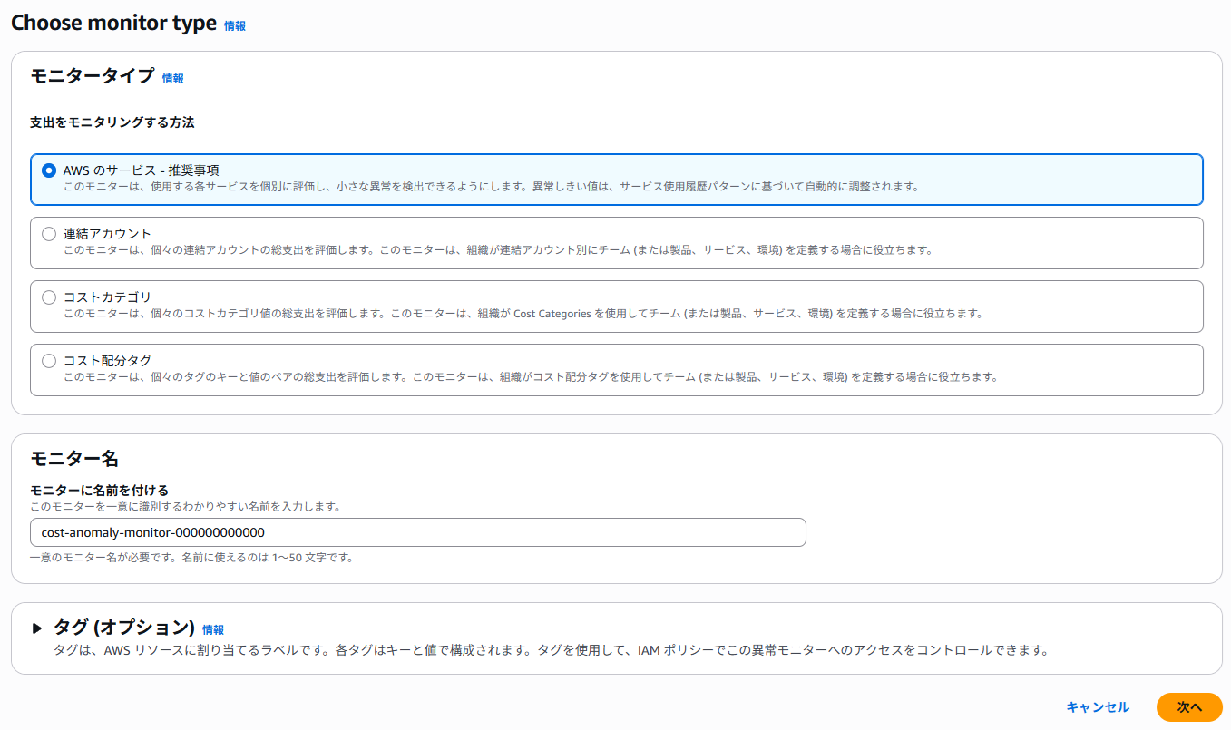Open 情報 link beside モニタータイプ heading
This screenshot has height=730, width=1231.
click(173, 79)
